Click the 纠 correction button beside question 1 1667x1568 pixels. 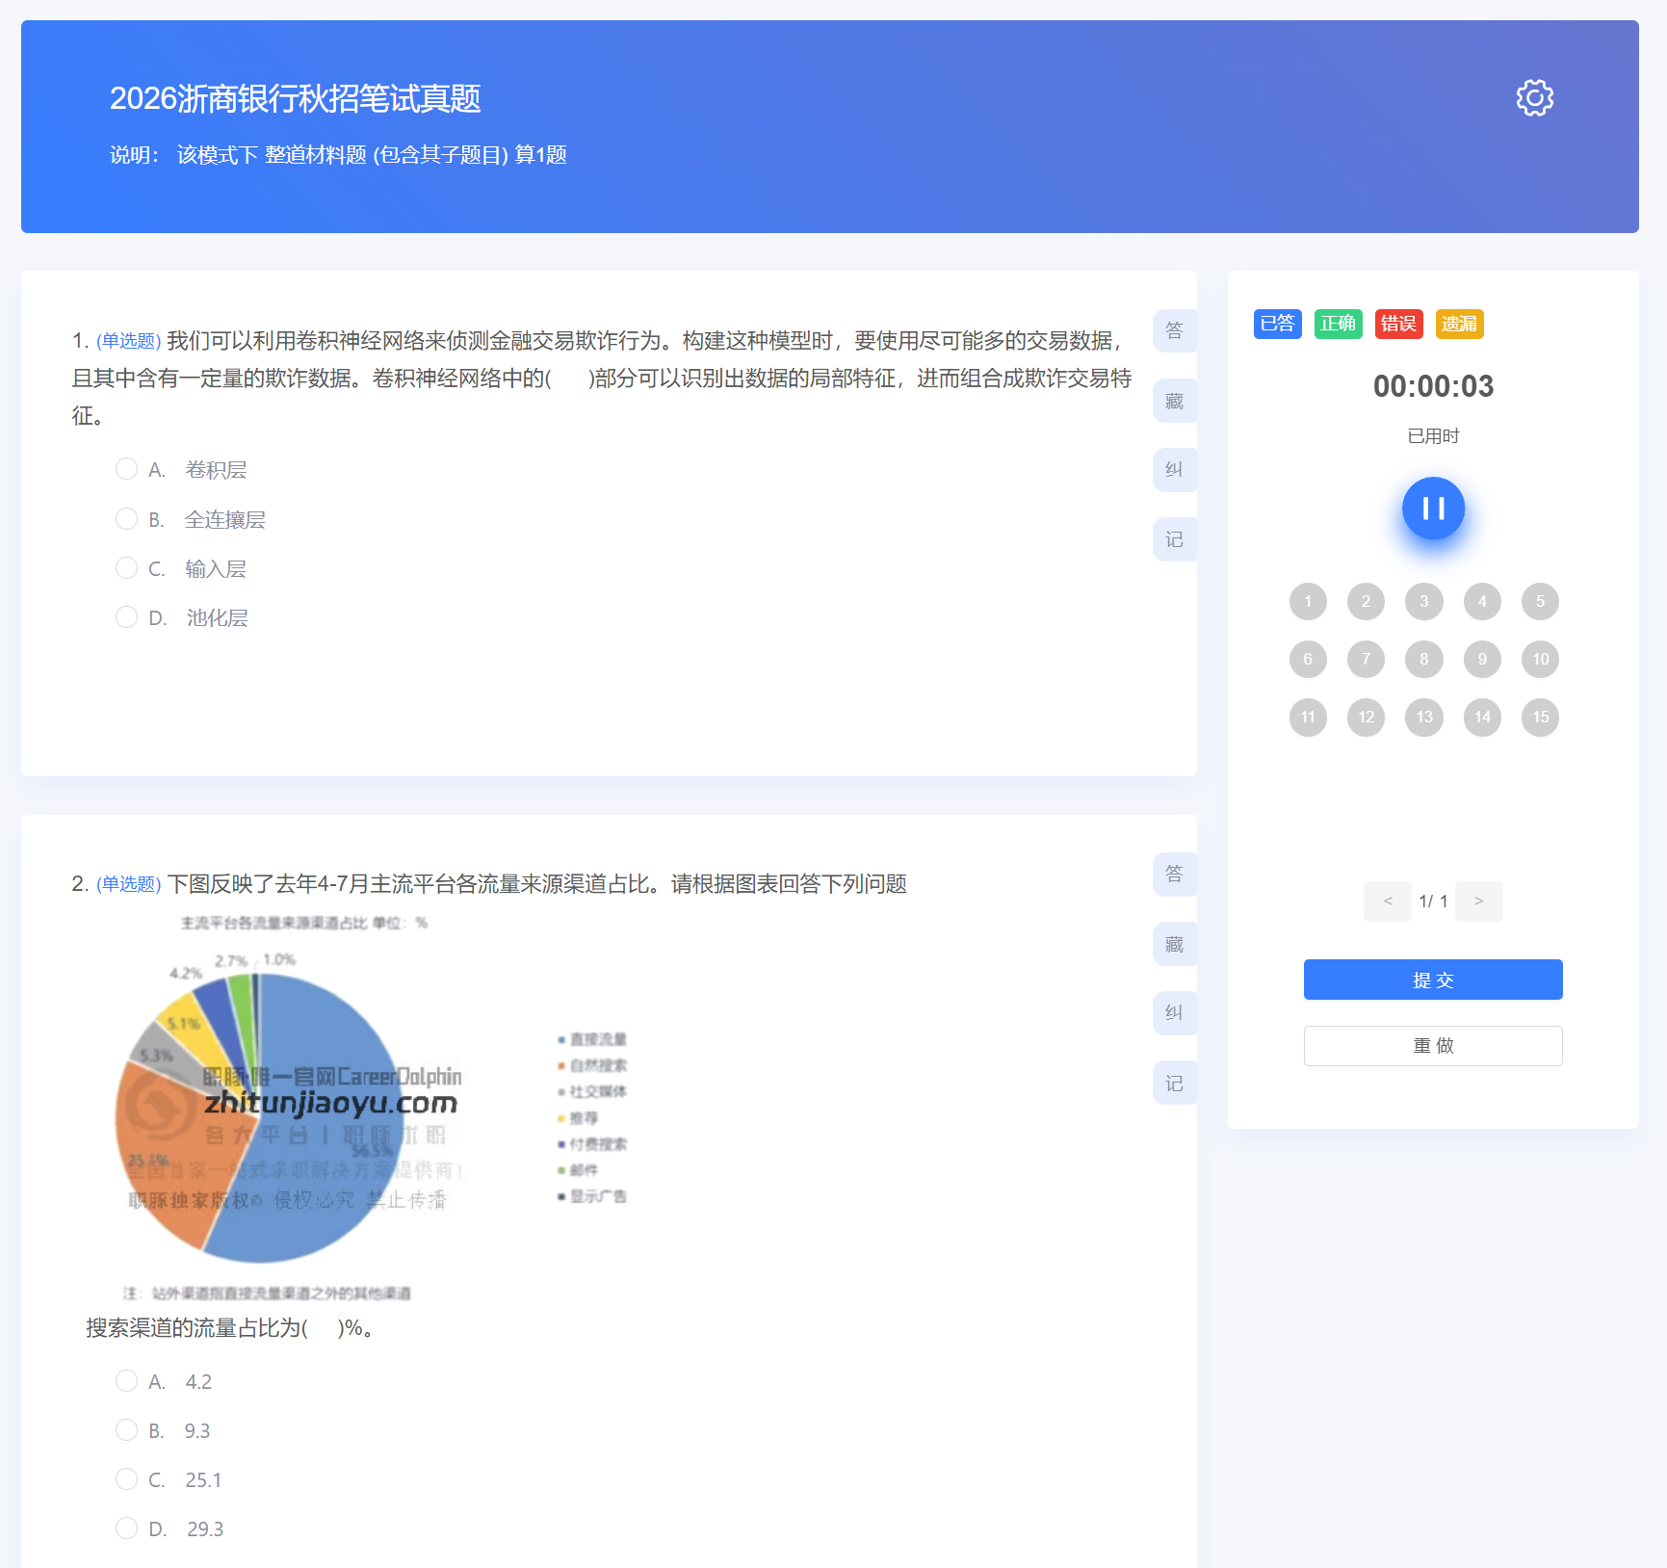[x=1174, y=470]
